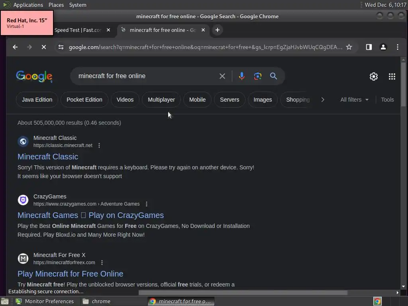Click the vertical page scrollbar thumb
This screenshot has height=306, width=408.
tap(403, 84)
